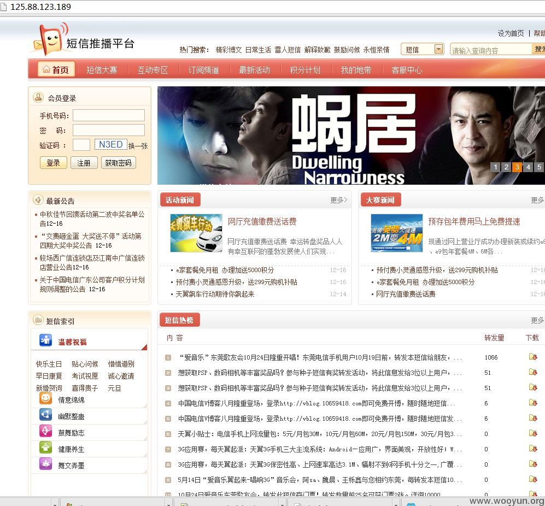Go to the 首页 nav tab

click(56, 69)
